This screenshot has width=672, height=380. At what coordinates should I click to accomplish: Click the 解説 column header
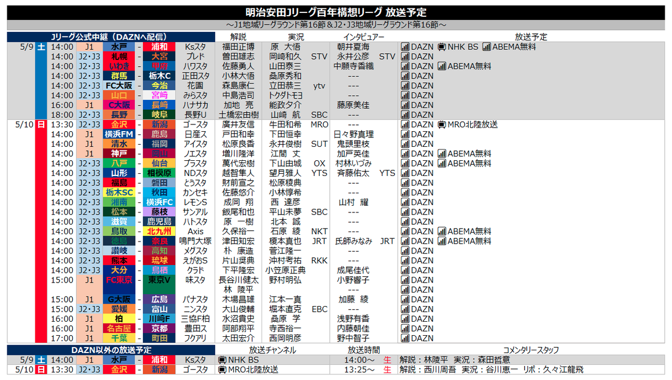[x=239, y=37]
